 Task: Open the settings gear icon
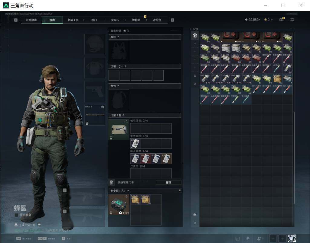(x=292, y=20)
